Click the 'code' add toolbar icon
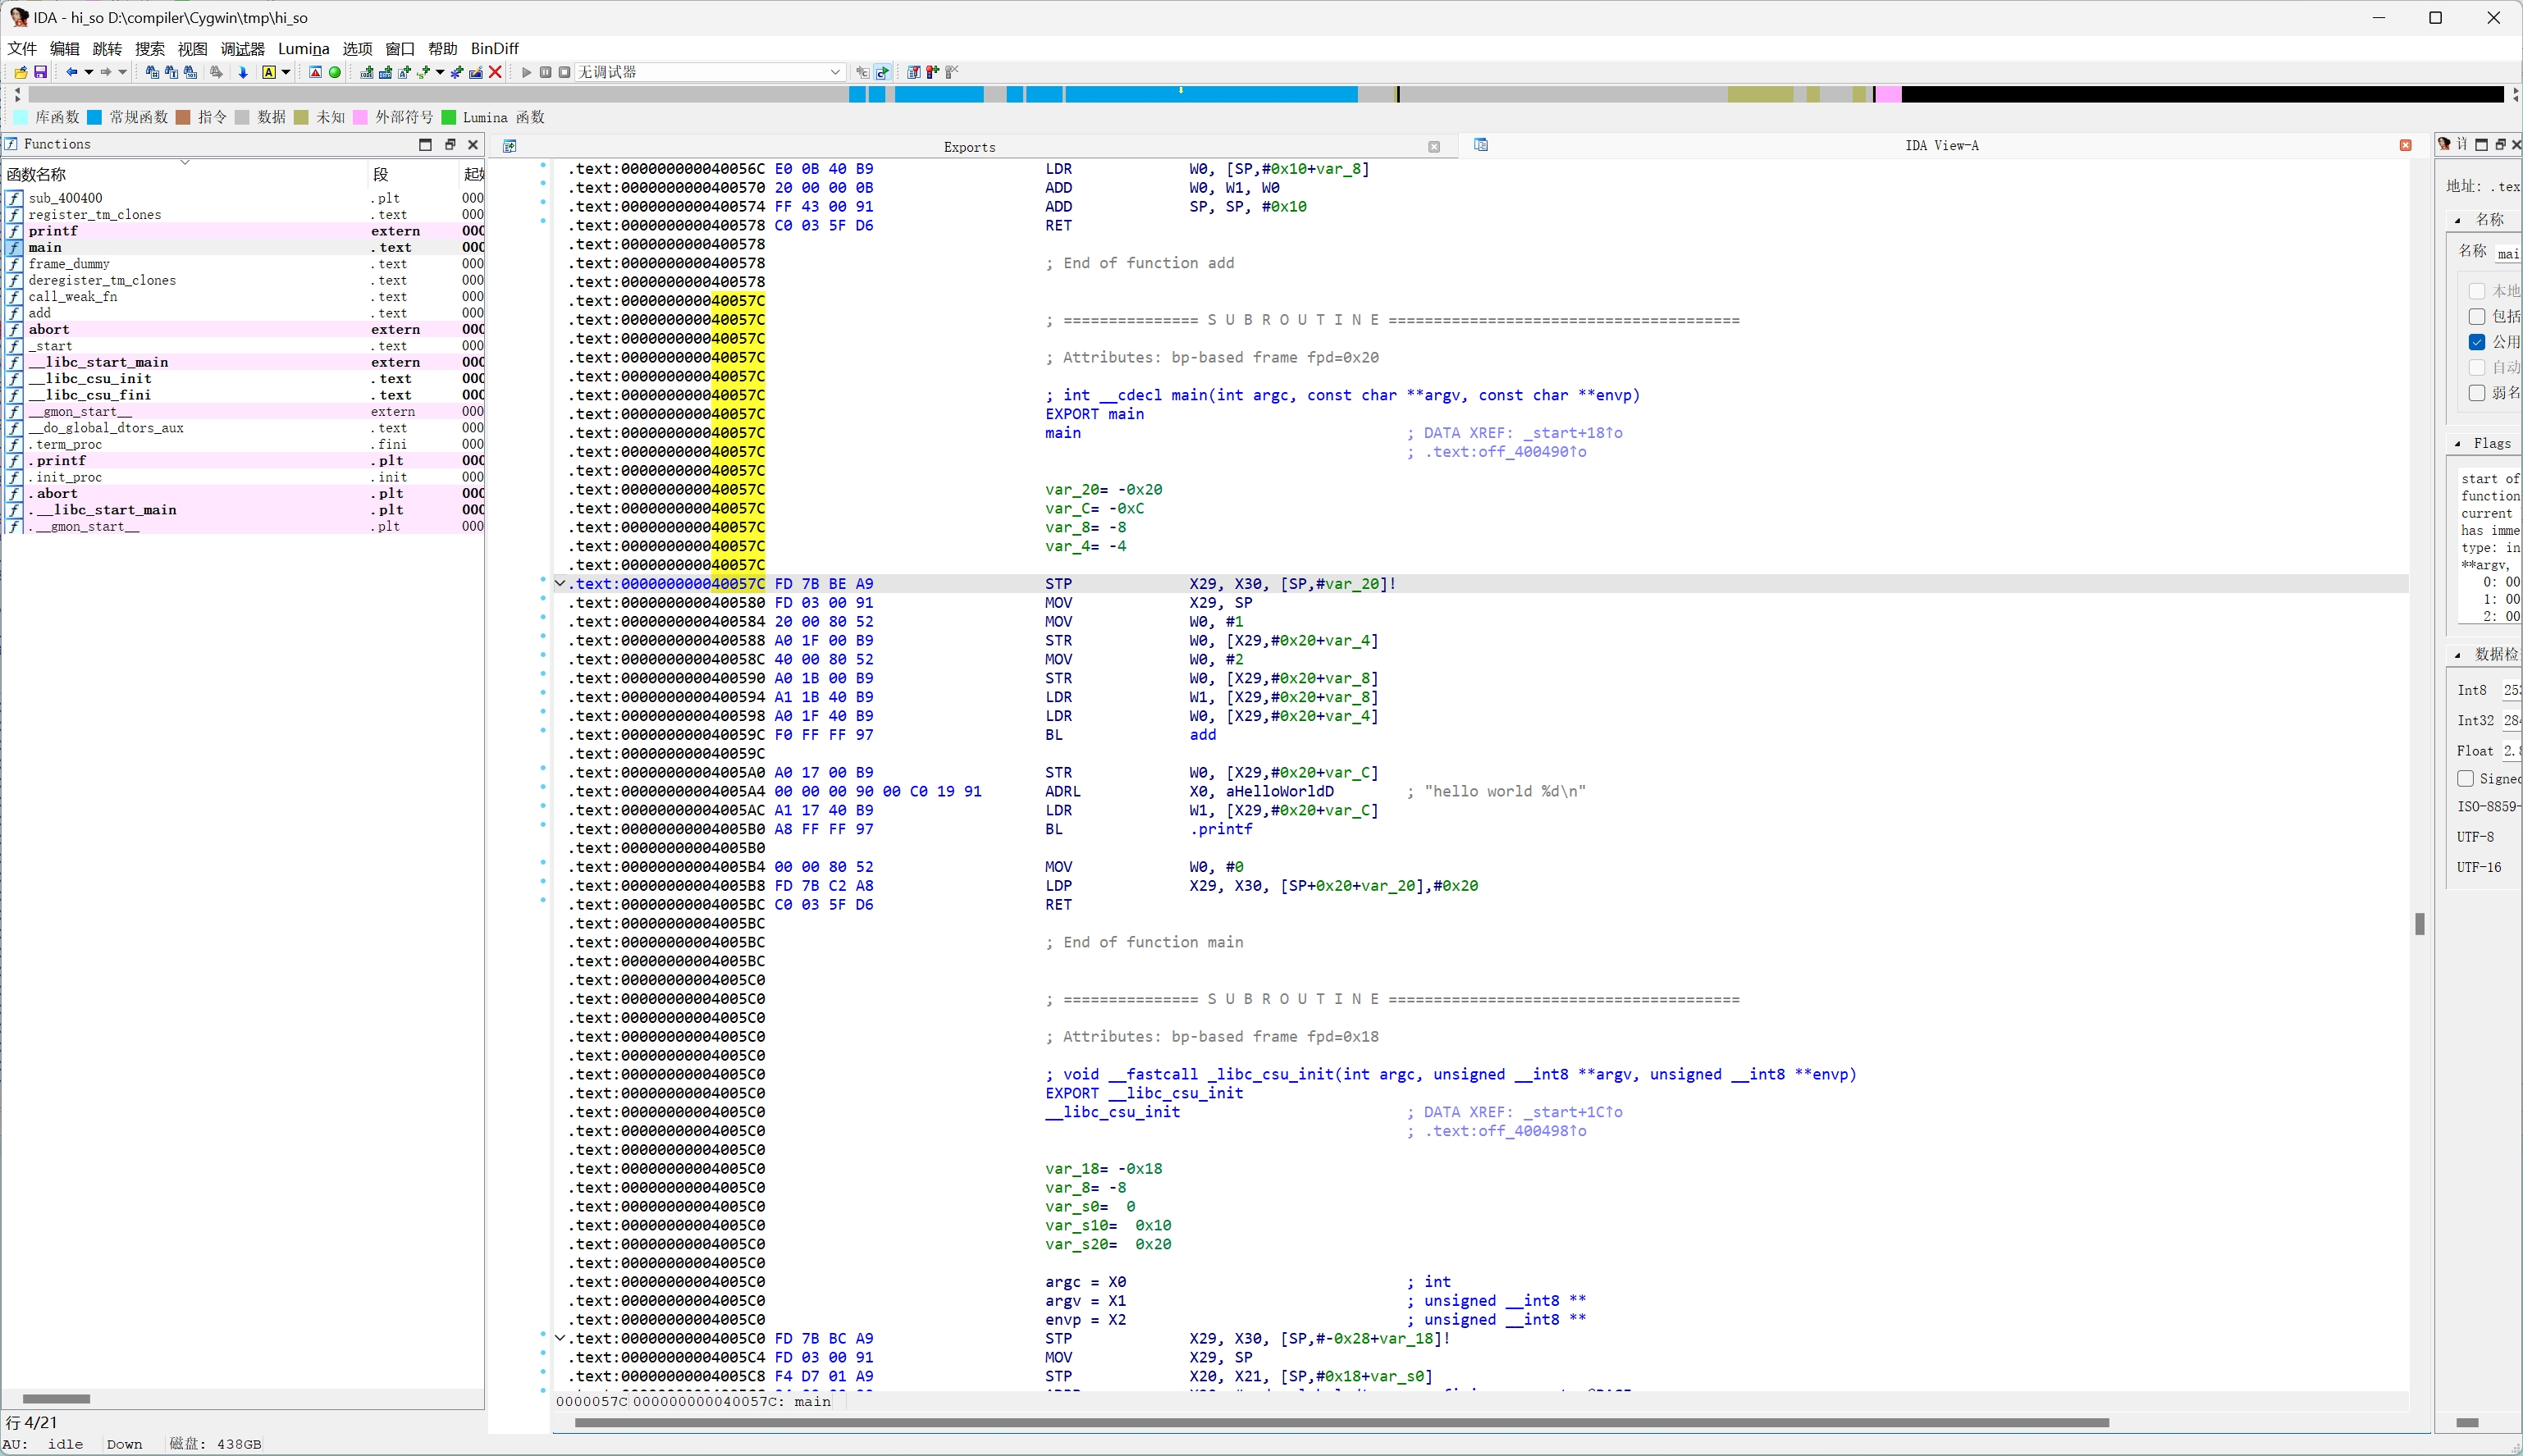2523x1456 pixels. [367, 72]
